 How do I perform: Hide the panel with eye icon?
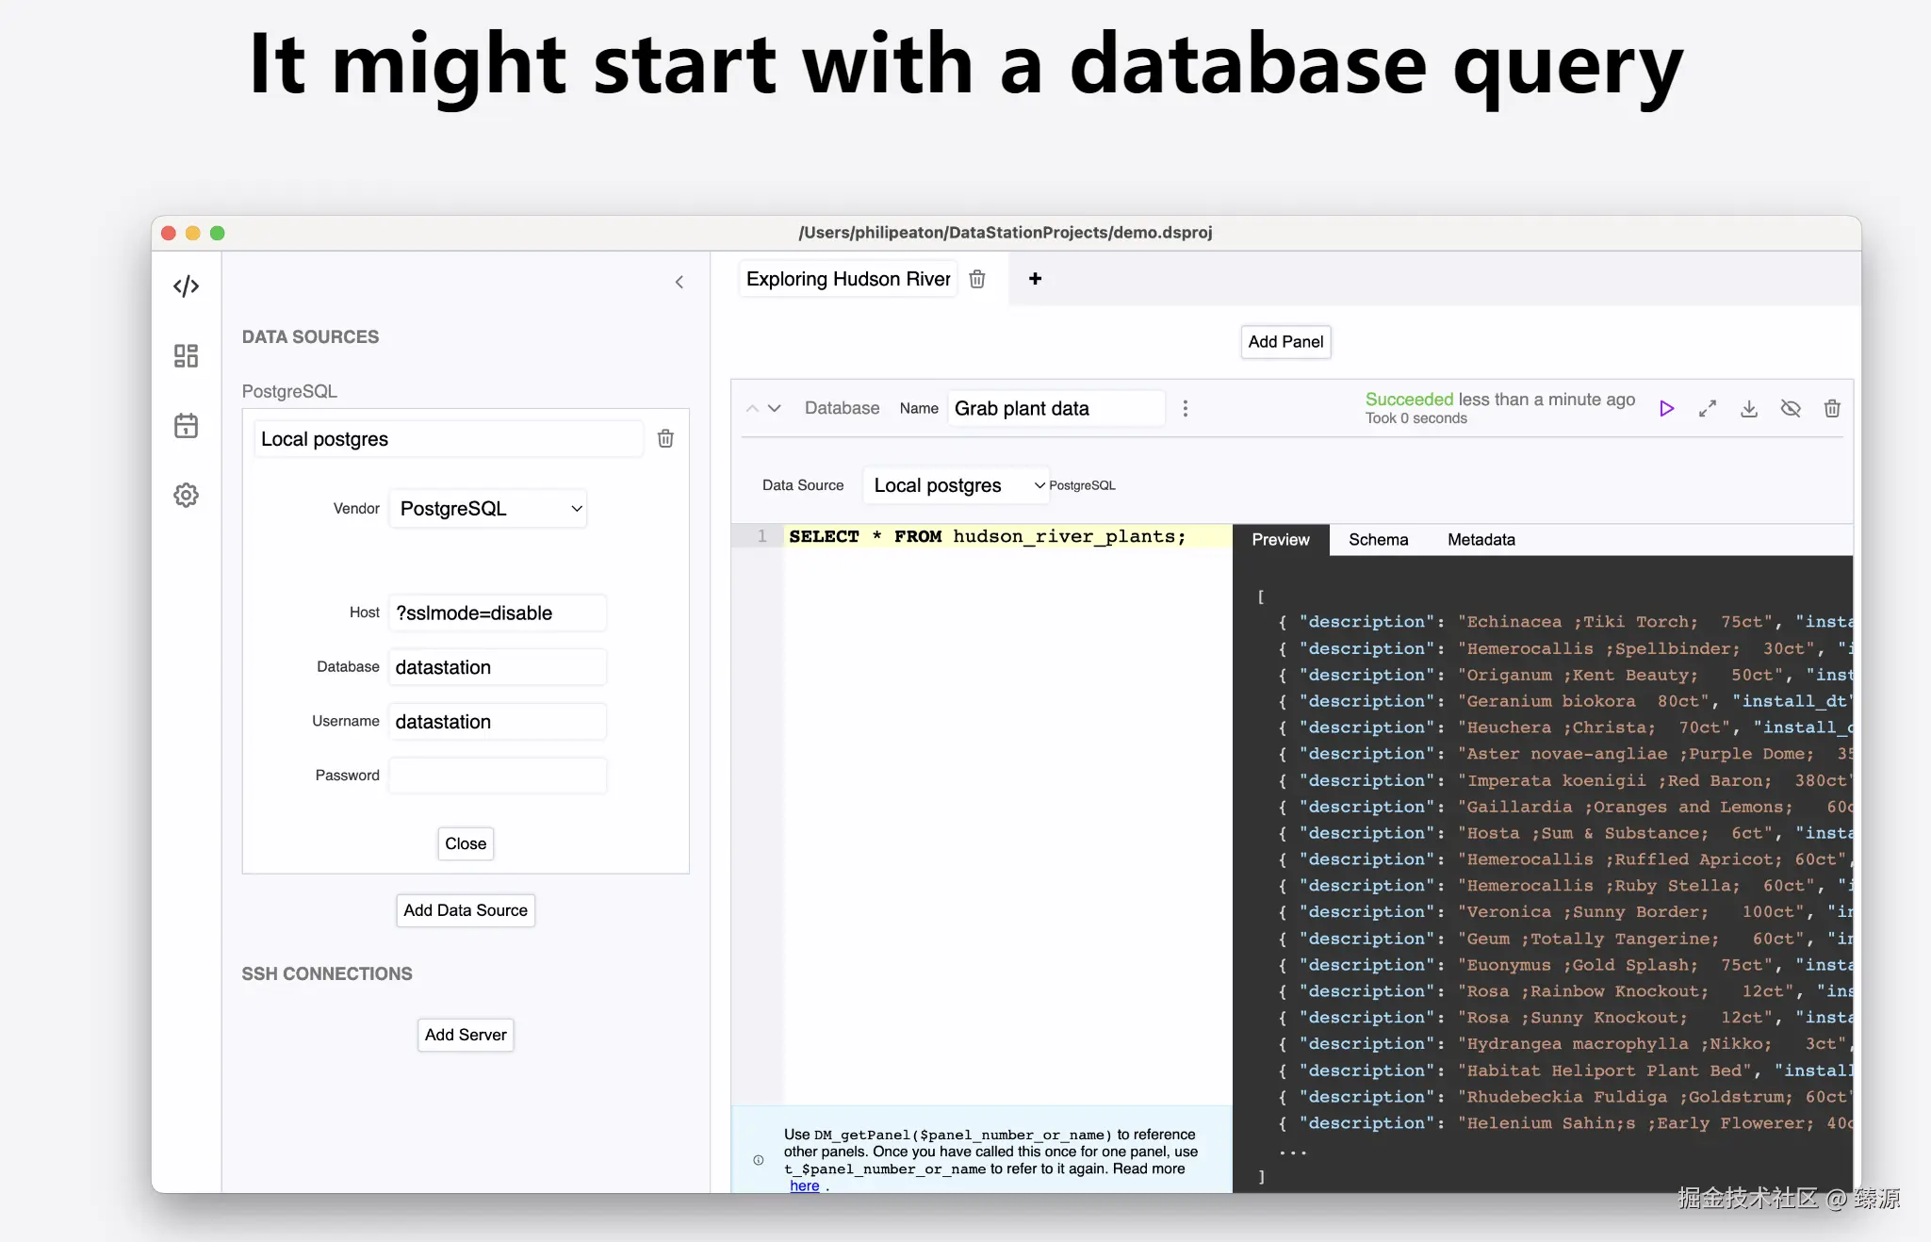click(x=1791, y=409)
